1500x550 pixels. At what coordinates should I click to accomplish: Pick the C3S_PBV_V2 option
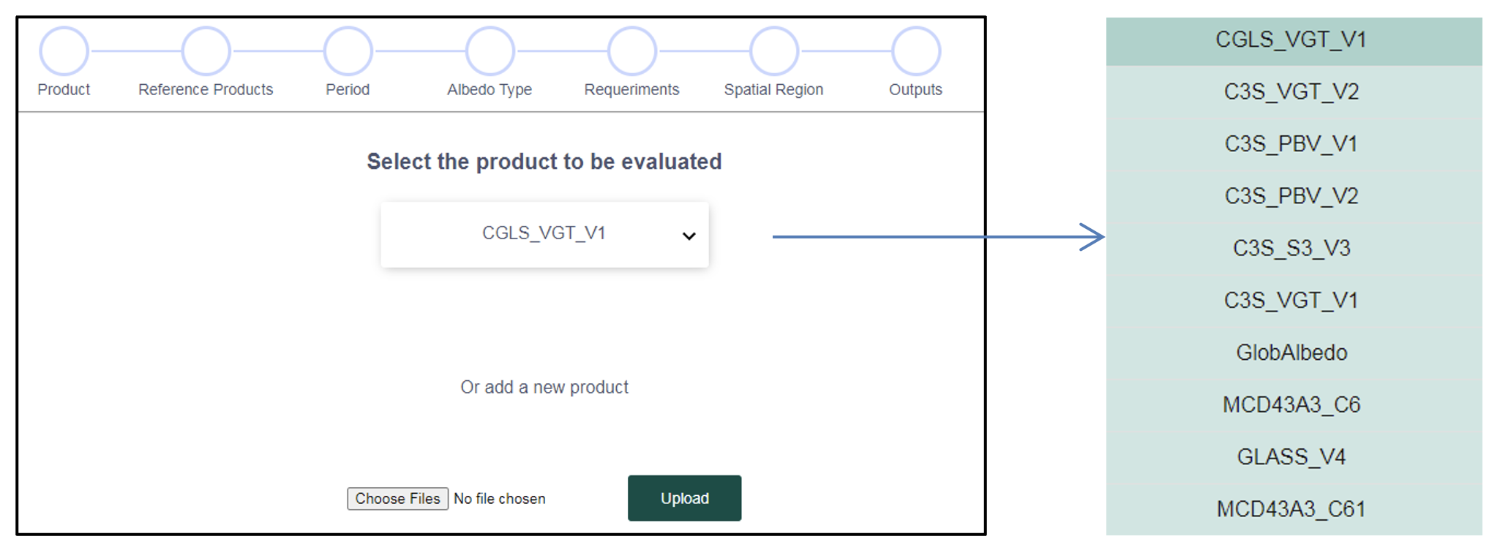click(x=1291, y=196)
